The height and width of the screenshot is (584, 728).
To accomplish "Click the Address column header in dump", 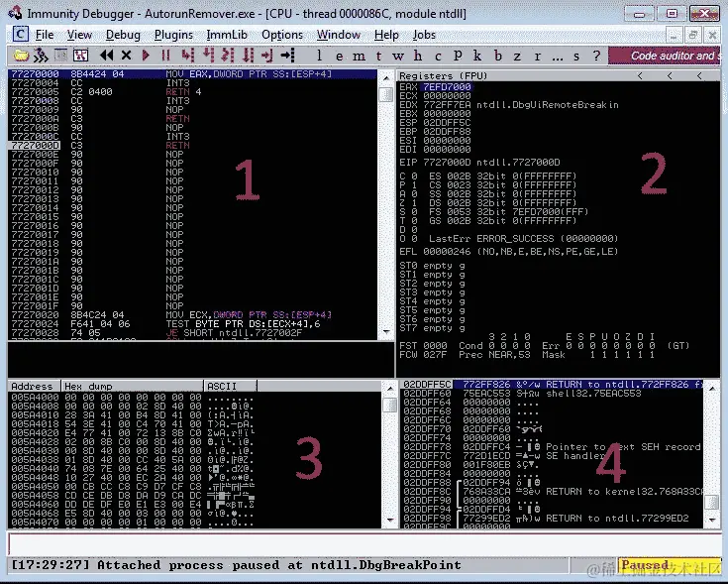I will point(34,386).
